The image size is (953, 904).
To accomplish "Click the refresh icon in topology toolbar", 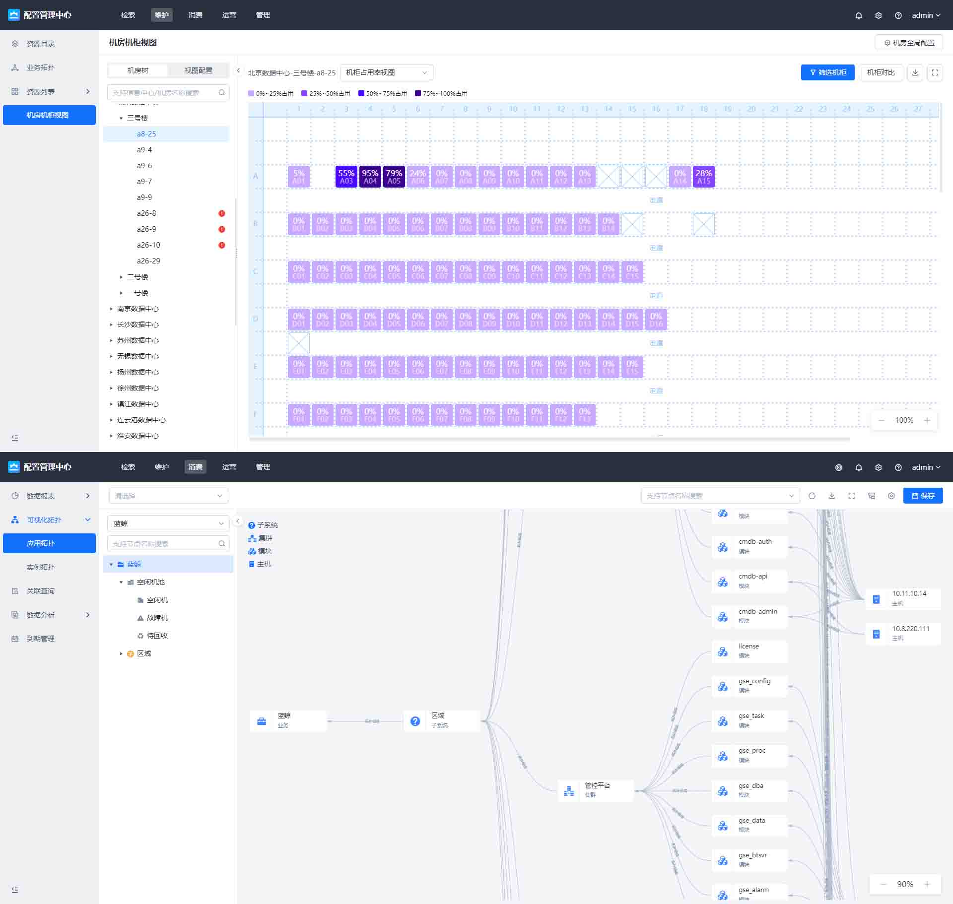I will click(x=812, y=496).
